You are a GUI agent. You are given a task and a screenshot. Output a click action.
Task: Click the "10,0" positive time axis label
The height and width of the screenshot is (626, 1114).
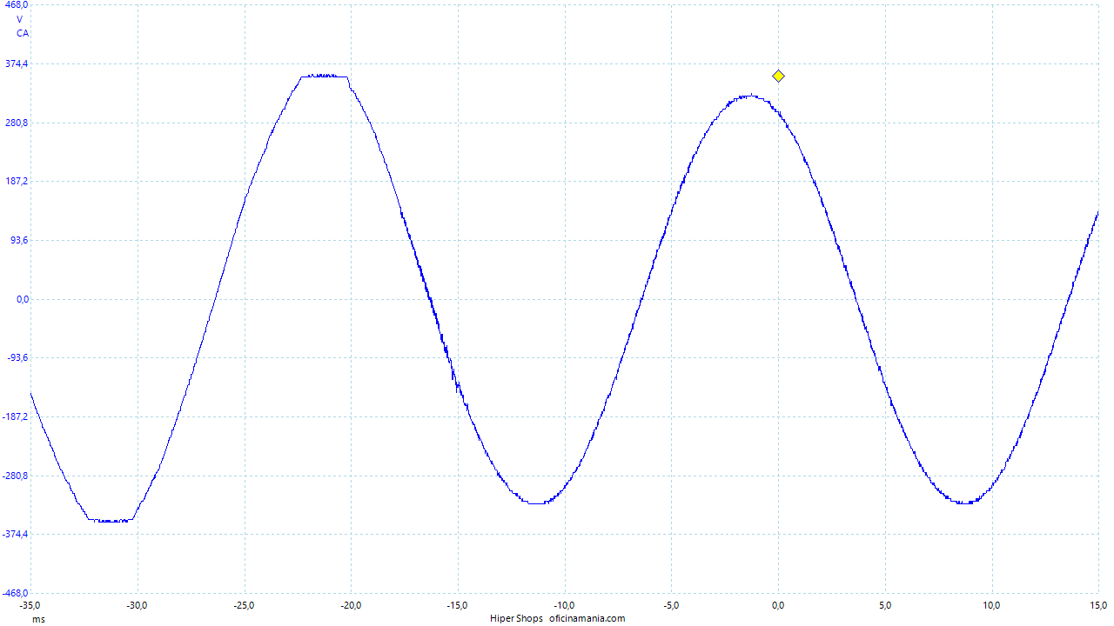click(991, 605)
